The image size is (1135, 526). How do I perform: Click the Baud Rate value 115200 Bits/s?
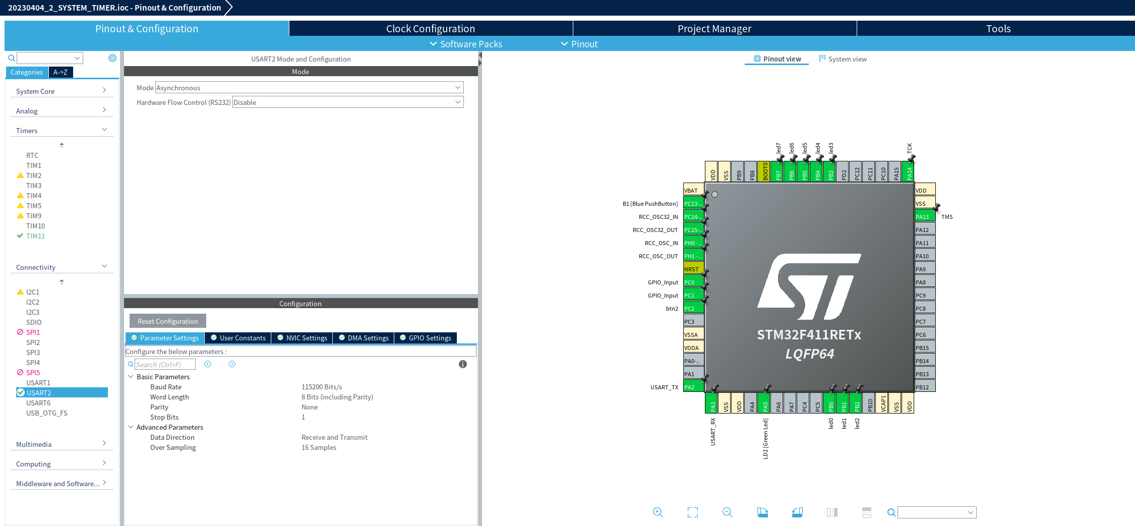coord(322,387)
